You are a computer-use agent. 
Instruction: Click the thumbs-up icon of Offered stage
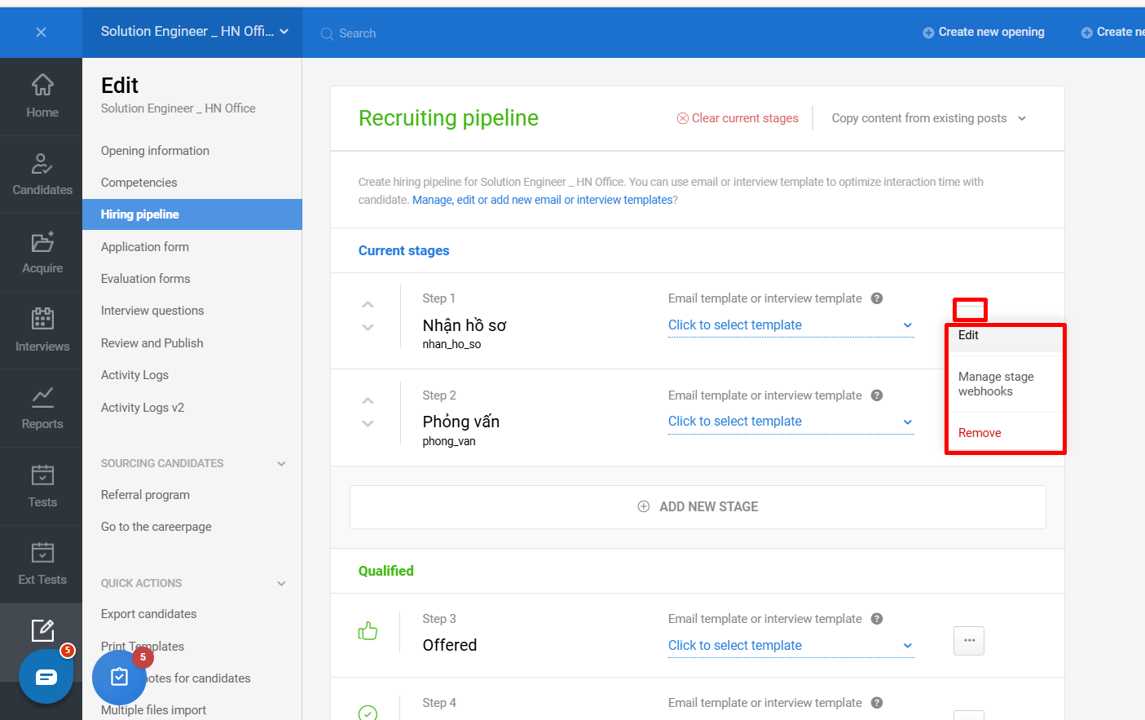[x=368, y=631]
